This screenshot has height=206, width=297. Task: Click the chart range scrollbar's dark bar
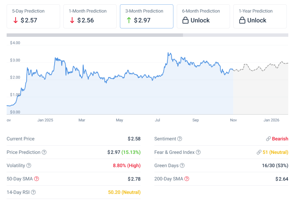(x=95, y=35)
